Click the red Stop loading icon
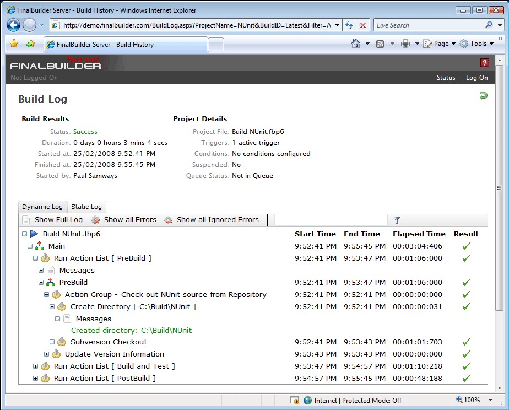The image size is (509, 410). 363,25
